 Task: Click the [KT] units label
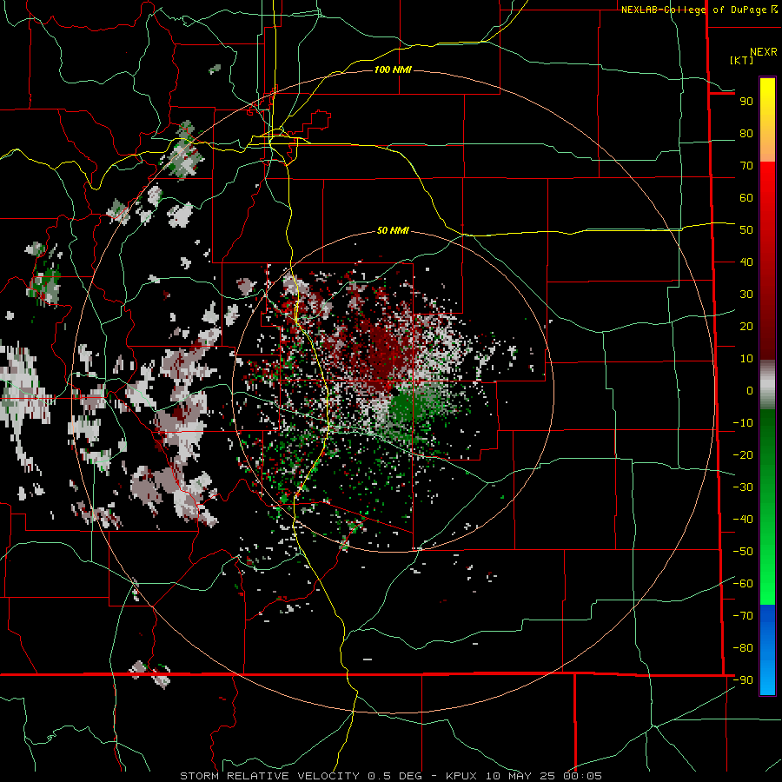pyautogui.click(x=742, y=60)
